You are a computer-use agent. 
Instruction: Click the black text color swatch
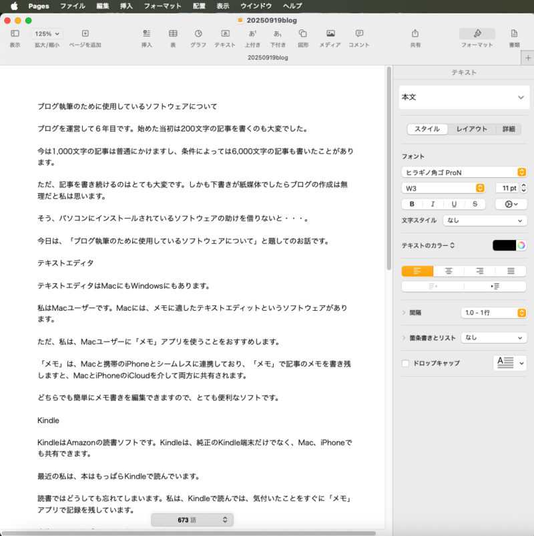pyautogui.click(x=504, y=245)
